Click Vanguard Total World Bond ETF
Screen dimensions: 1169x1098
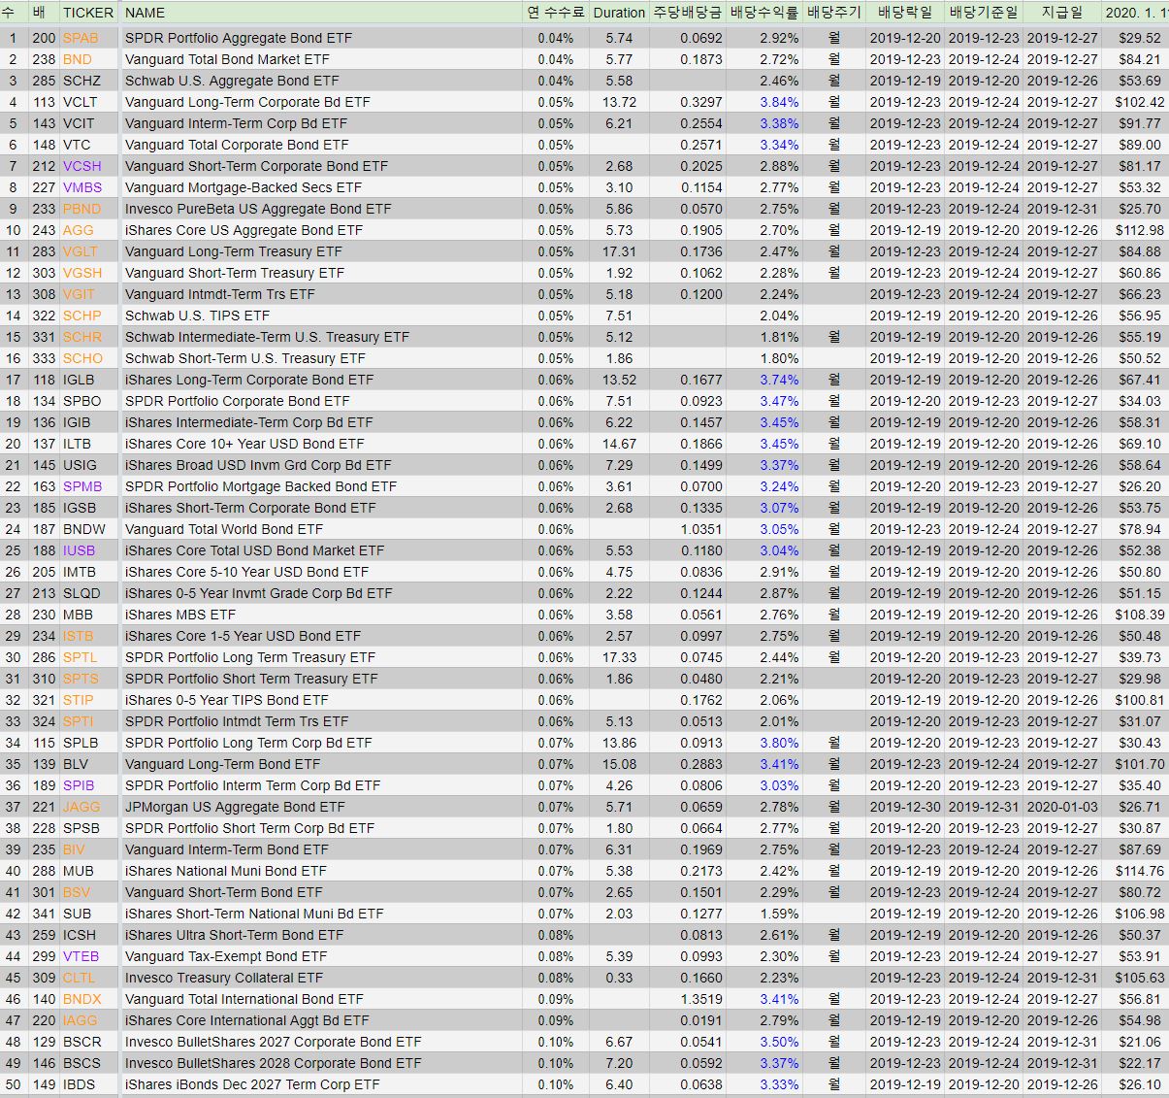click(x=223, y=529)
